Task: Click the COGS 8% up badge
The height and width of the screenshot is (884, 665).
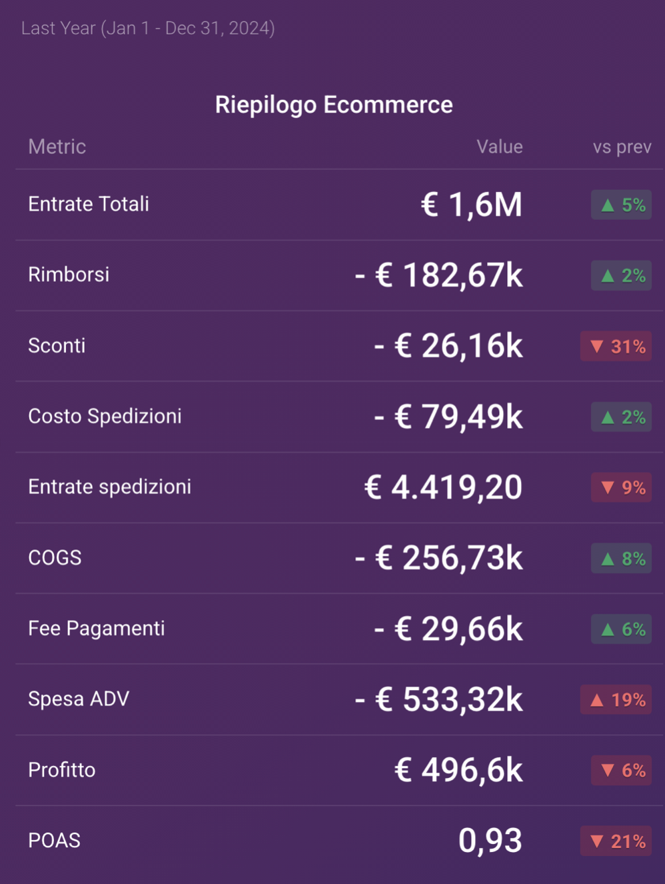Action: tap(621, 558)
